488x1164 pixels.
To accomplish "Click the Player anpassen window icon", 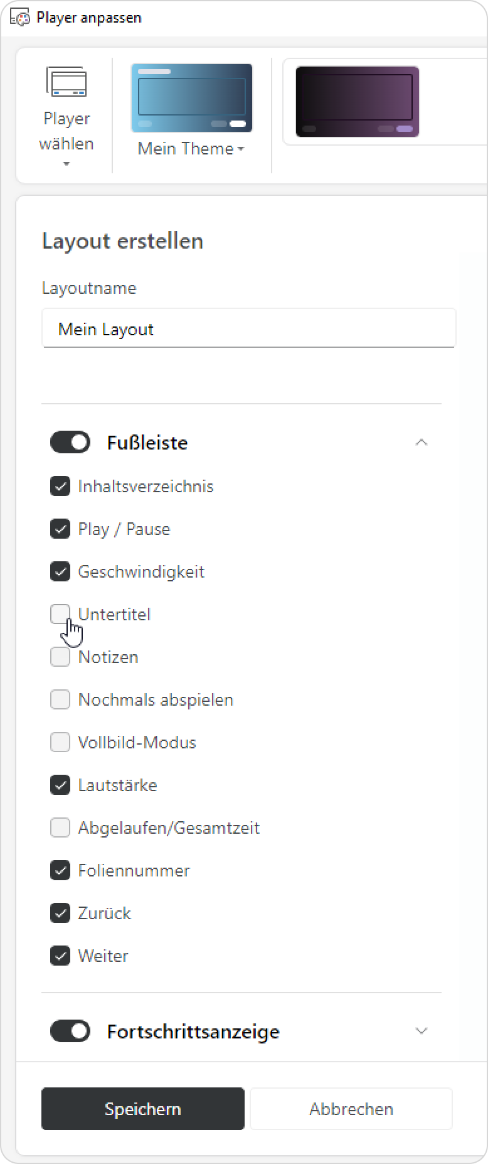I will pyautogui.click(x=20, y=18).
